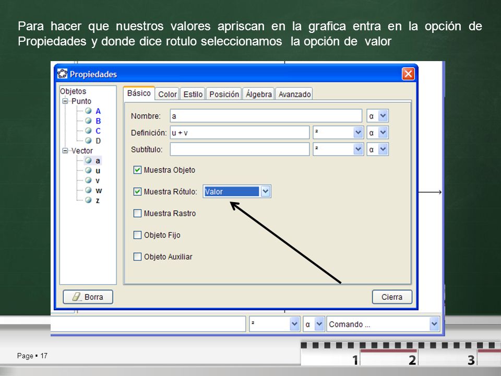Screen dimensions: 501x376
Task: Click the sphere icon beside vector w
Action: (89, 190)
